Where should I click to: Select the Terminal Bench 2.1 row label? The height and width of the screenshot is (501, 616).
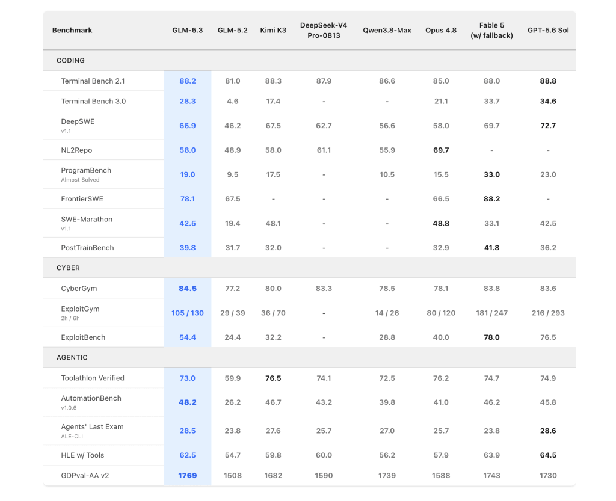click(93, 81)
